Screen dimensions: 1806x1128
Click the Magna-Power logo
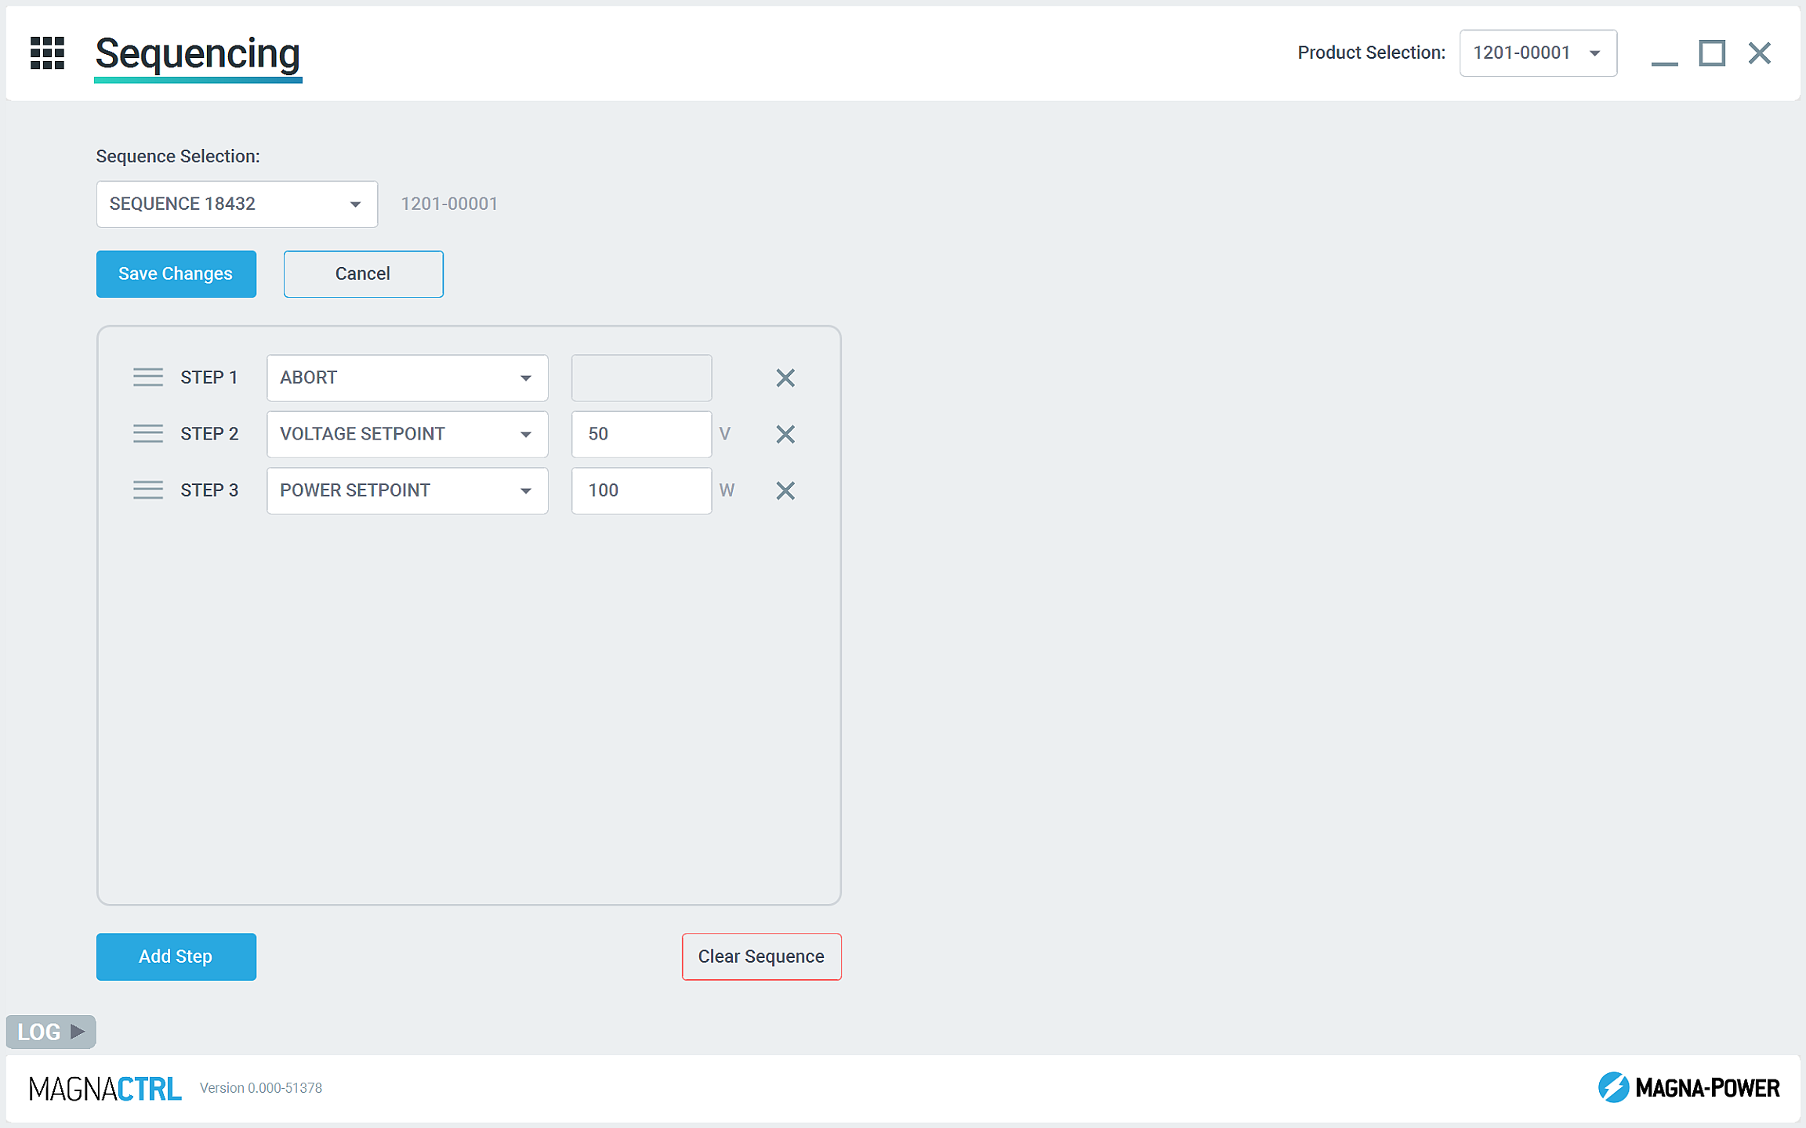click(x=1688, y=1087)
